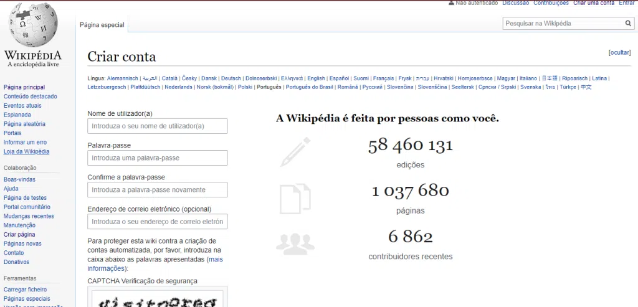Open Página aleatória
The height and width of the screenshot is (307, 638).
[x=24, y=124]
